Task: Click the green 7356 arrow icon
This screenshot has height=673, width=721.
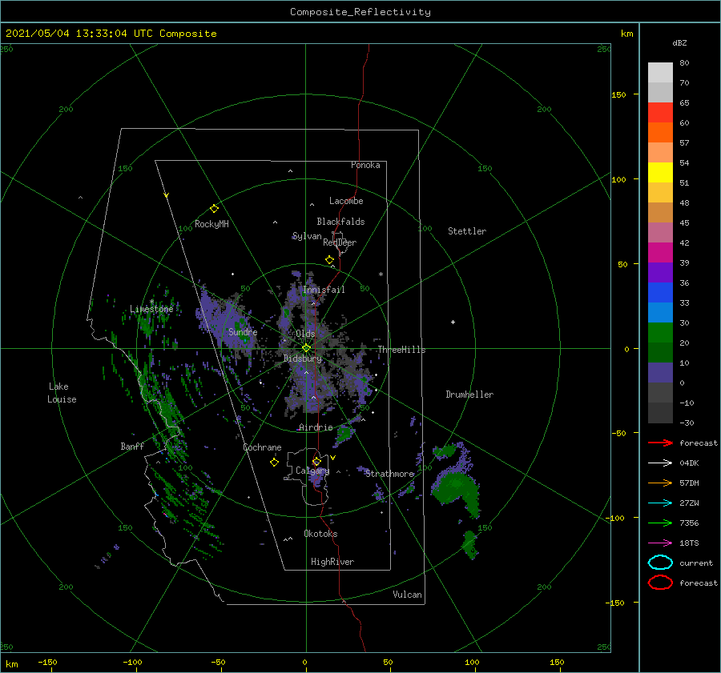Action: (x=660, y=523)
